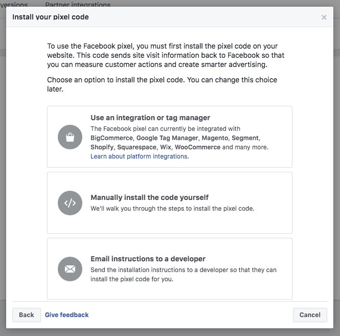Cancel the pixel installation dialog
Viewport: 340px width, 336px height.
(310, 315)
